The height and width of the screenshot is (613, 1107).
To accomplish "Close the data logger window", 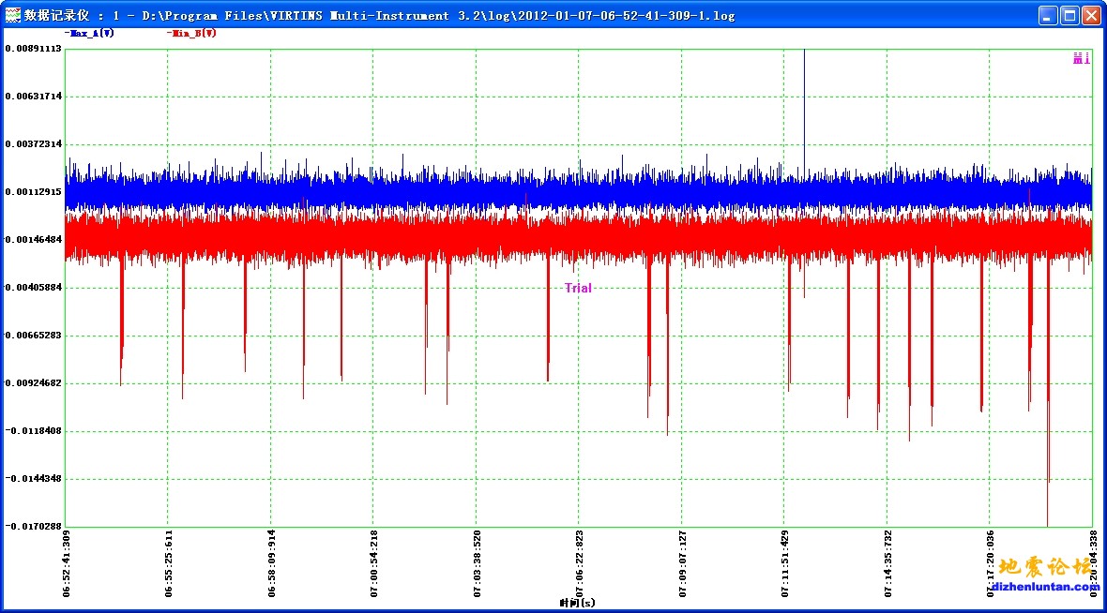I will [1091, 16].
